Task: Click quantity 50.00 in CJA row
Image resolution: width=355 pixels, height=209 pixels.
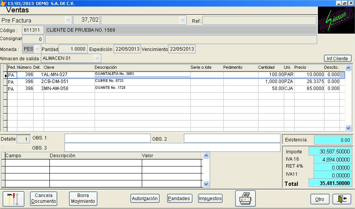Action: [271, 88]
